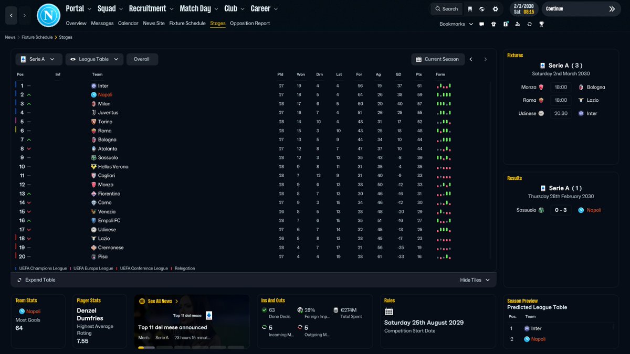Click the News breadcrumb link
The image size is (630, 354).
pos(10,38)
